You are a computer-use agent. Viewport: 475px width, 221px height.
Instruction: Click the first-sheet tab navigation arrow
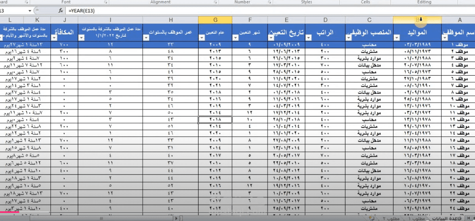[x=469, y=218]
